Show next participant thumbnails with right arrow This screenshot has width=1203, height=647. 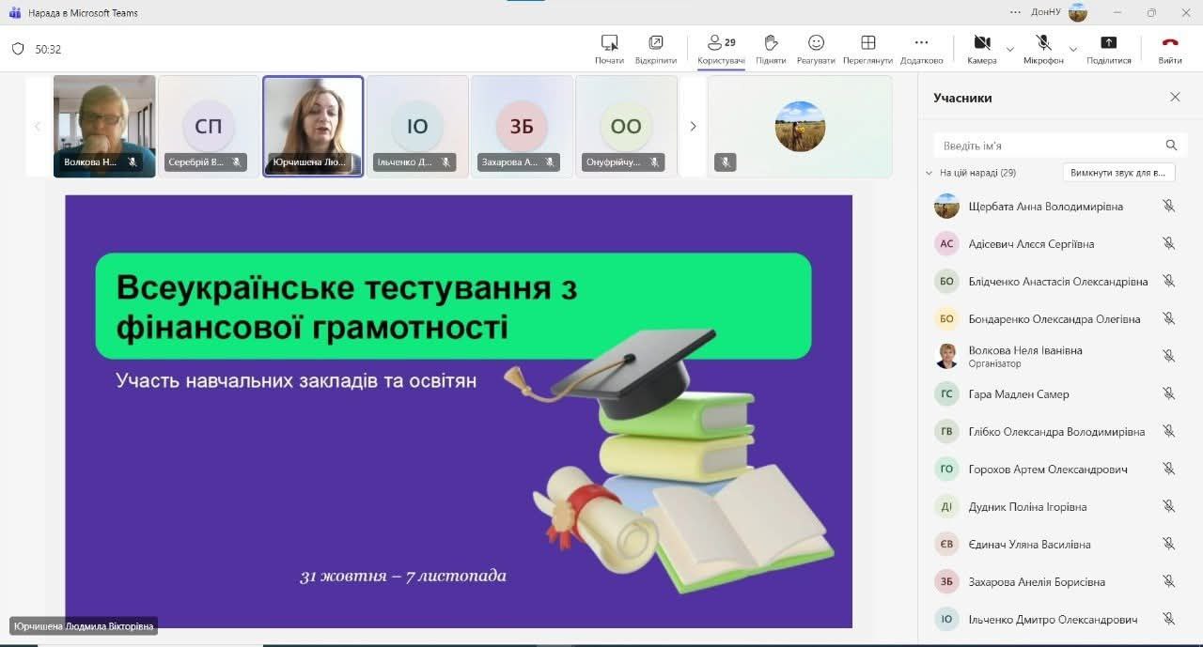(x=693, y=126)
